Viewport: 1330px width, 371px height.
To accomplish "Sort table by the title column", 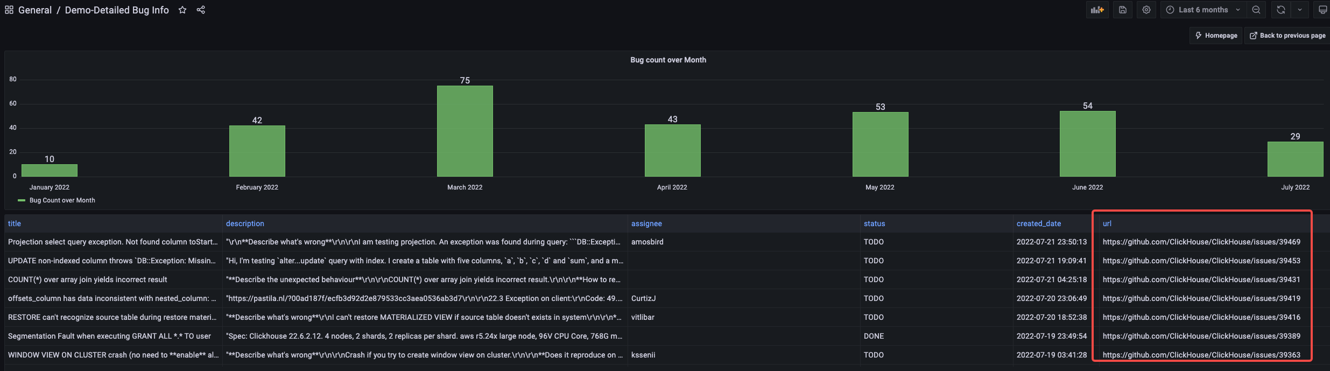I will 15,223.
